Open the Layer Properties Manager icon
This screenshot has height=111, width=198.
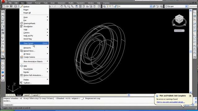[104, 6]
